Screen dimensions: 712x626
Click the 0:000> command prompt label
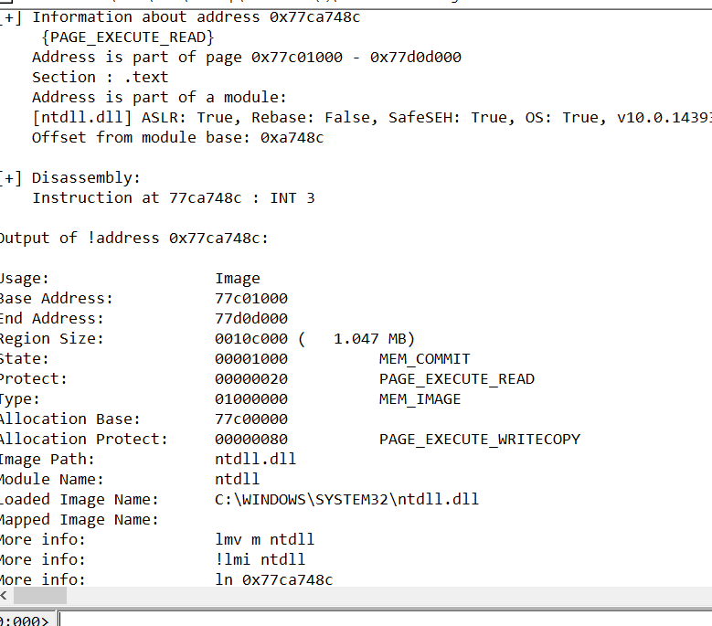coord(24,620)
